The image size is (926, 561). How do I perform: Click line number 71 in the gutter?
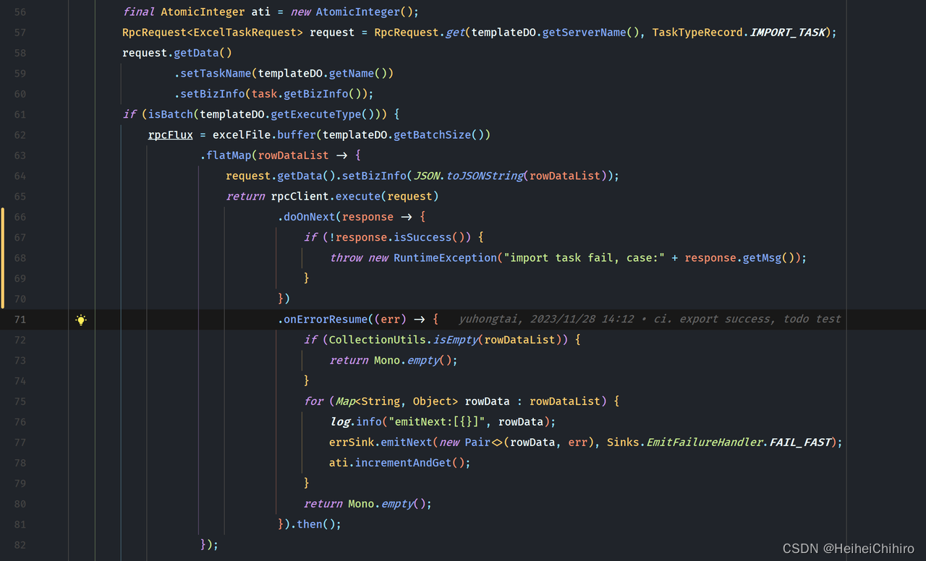(x=20, y=320)
